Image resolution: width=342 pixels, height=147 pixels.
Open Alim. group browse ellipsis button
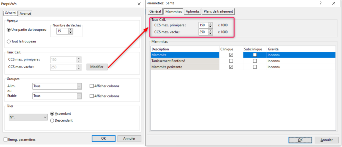(79, 86)
